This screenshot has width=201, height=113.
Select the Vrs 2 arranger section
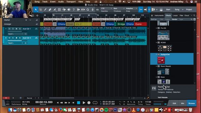tap(83, 24)
